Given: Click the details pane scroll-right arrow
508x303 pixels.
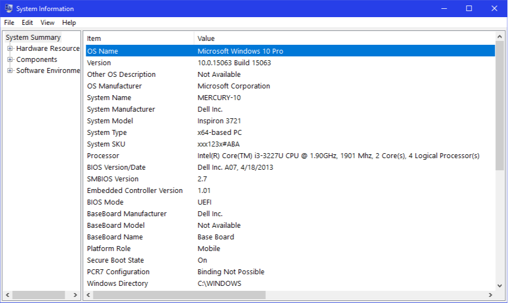Looking at the screenshot, I should click(x=490, y=295).
